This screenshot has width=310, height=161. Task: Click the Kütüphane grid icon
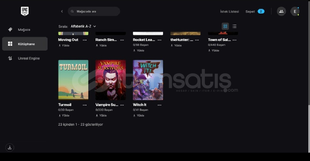pyautogui.click(x=10, y=44)
